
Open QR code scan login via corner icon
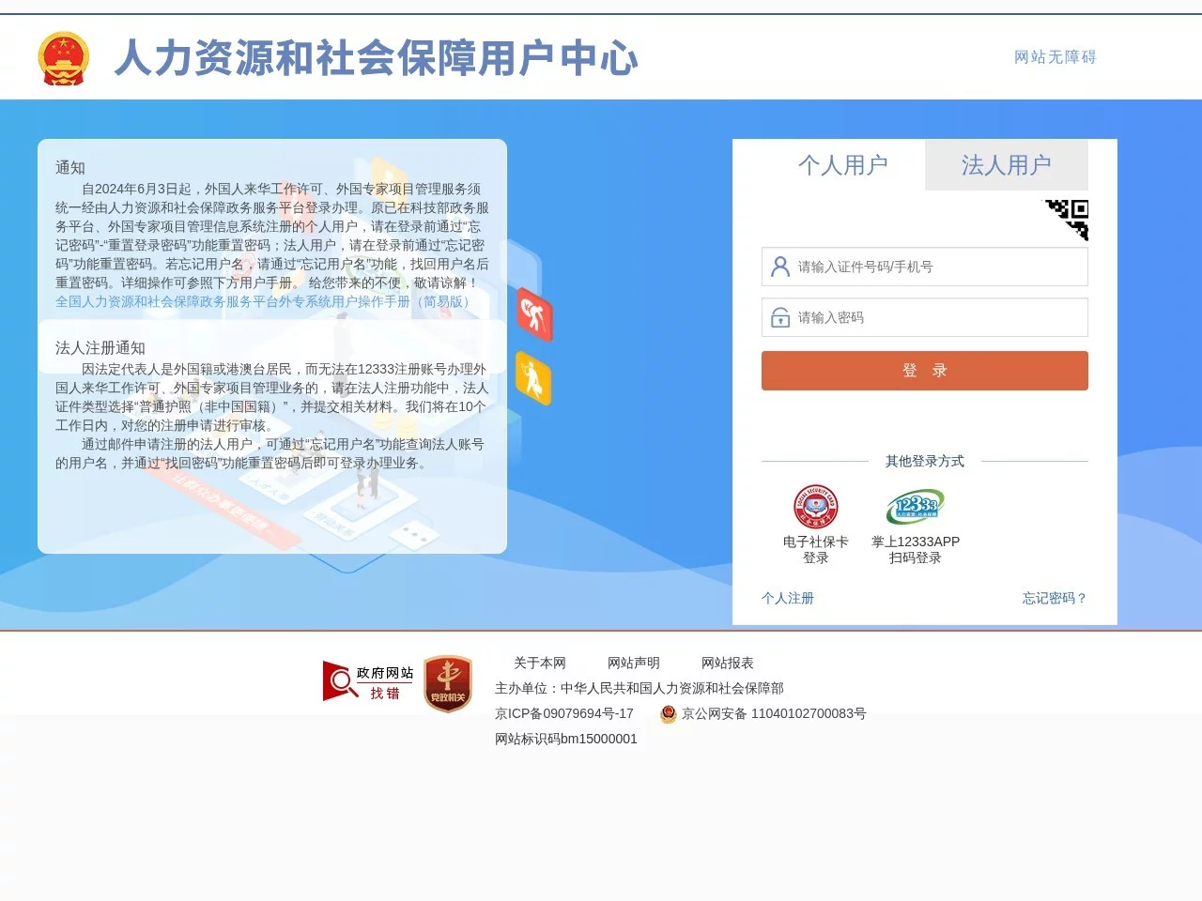click(1069, 219)
